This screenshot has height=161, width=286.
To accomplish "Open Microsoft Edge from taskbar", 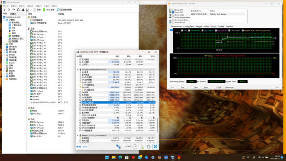I will 120,157.
